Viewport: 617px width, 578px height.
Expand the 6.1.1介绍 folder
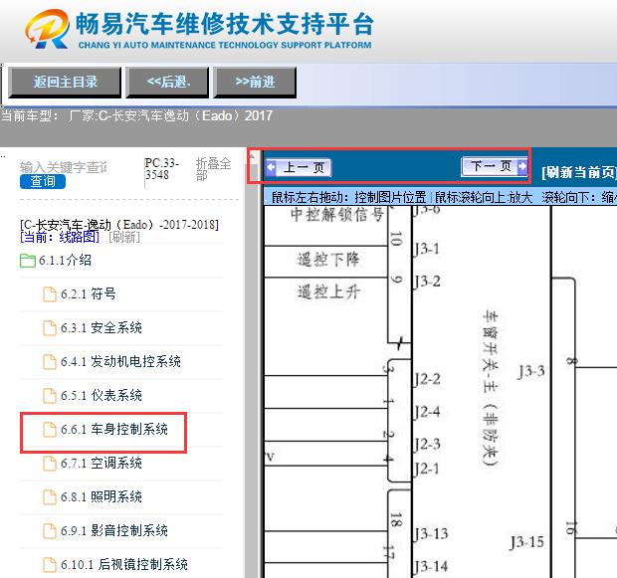pos(65,260)
